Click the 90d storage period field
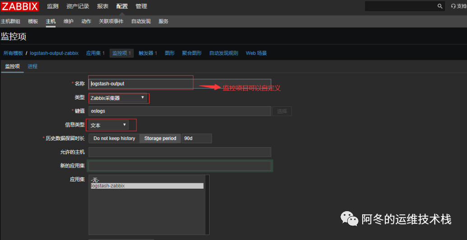The image size is (467, 240). [196, 138]
